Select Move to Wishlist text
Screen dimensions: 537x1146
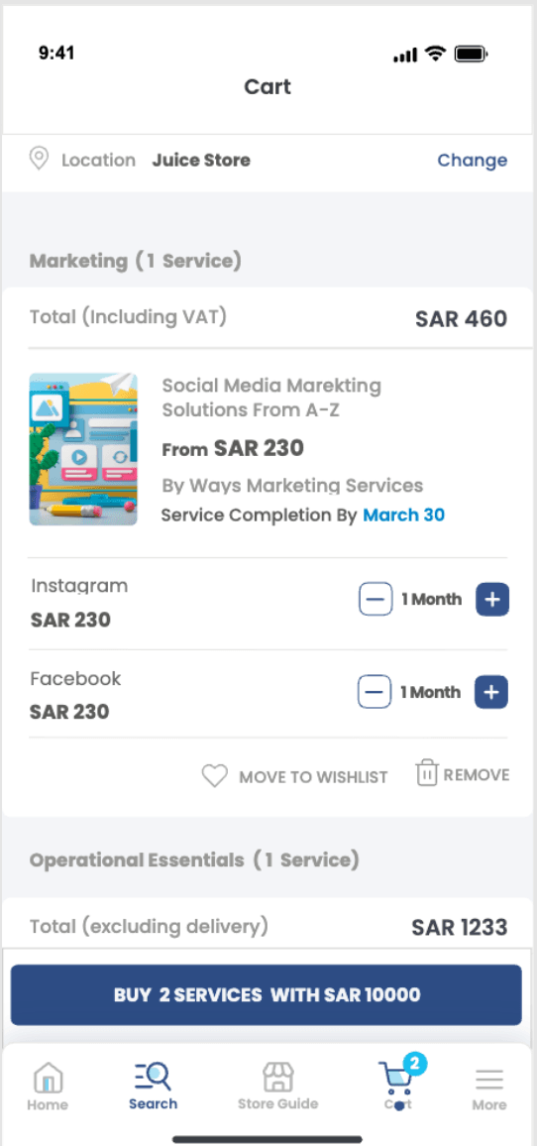click(313, 777)
